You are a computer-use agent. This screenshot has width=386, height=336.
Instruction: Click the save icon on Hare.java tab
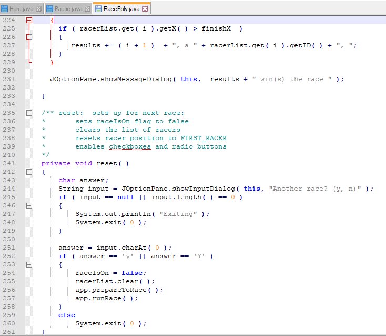[4, 9]
